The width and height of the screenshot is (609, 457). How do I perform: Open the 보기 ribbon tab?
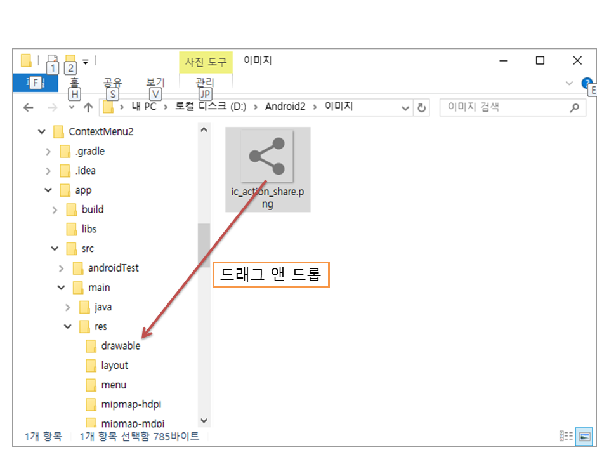point(155,83)
